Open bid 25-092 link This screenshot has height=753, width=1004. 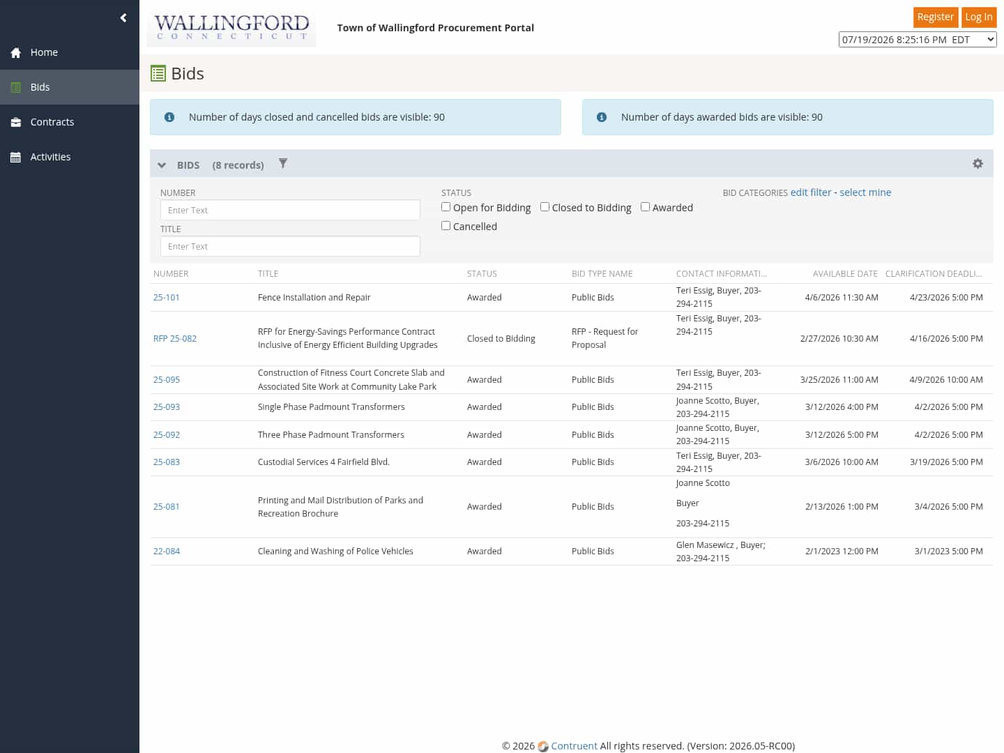click(x=167, y=434)
